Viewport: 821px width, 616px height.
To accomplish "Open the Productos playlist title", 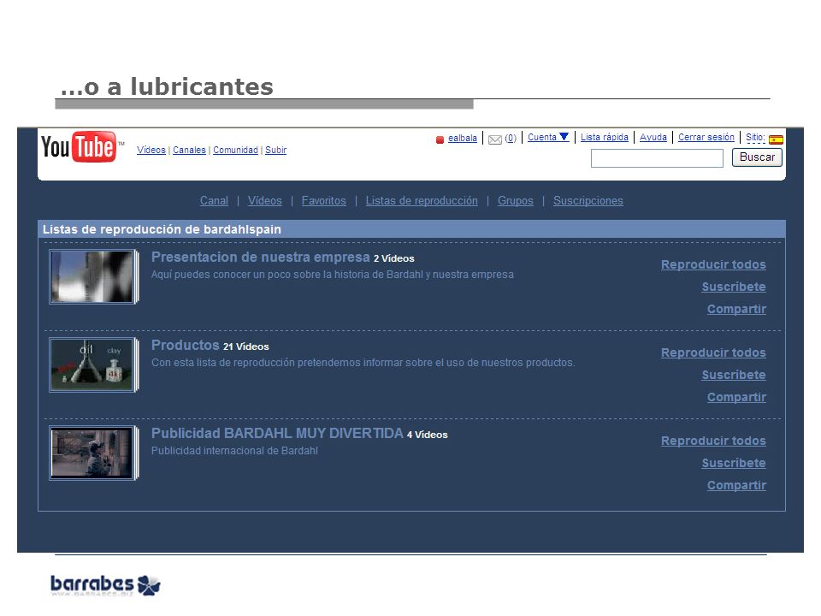I will (185, 345).
